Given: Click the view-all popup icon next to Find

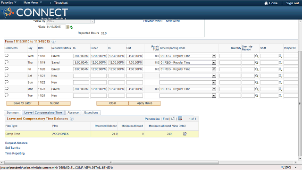Looking at the screenshot, I should click(x=173, y=119).
